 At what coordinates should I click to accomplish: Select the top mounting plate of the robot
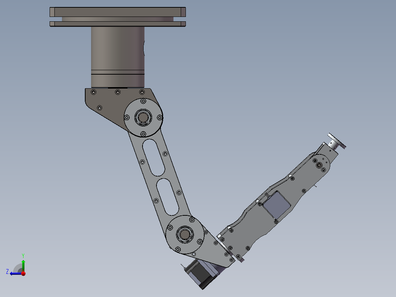118,12
